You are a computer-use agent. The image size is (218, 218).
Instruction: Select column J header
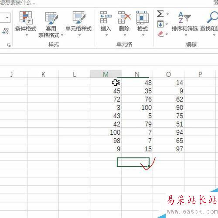pyautogui.click(x=14, y=74)
